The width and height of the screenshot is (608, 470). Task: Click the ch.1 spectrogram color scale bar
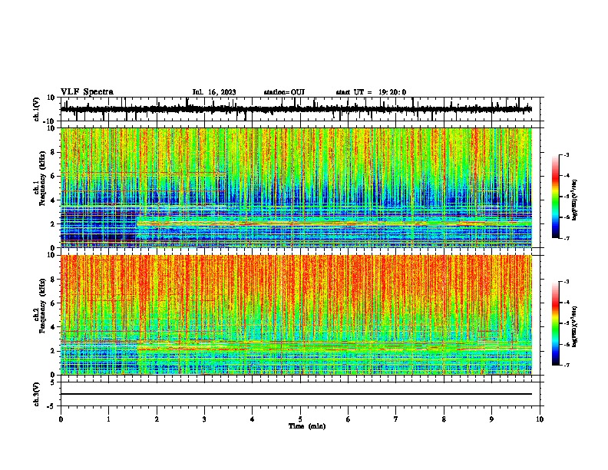(x=556, y=197)
